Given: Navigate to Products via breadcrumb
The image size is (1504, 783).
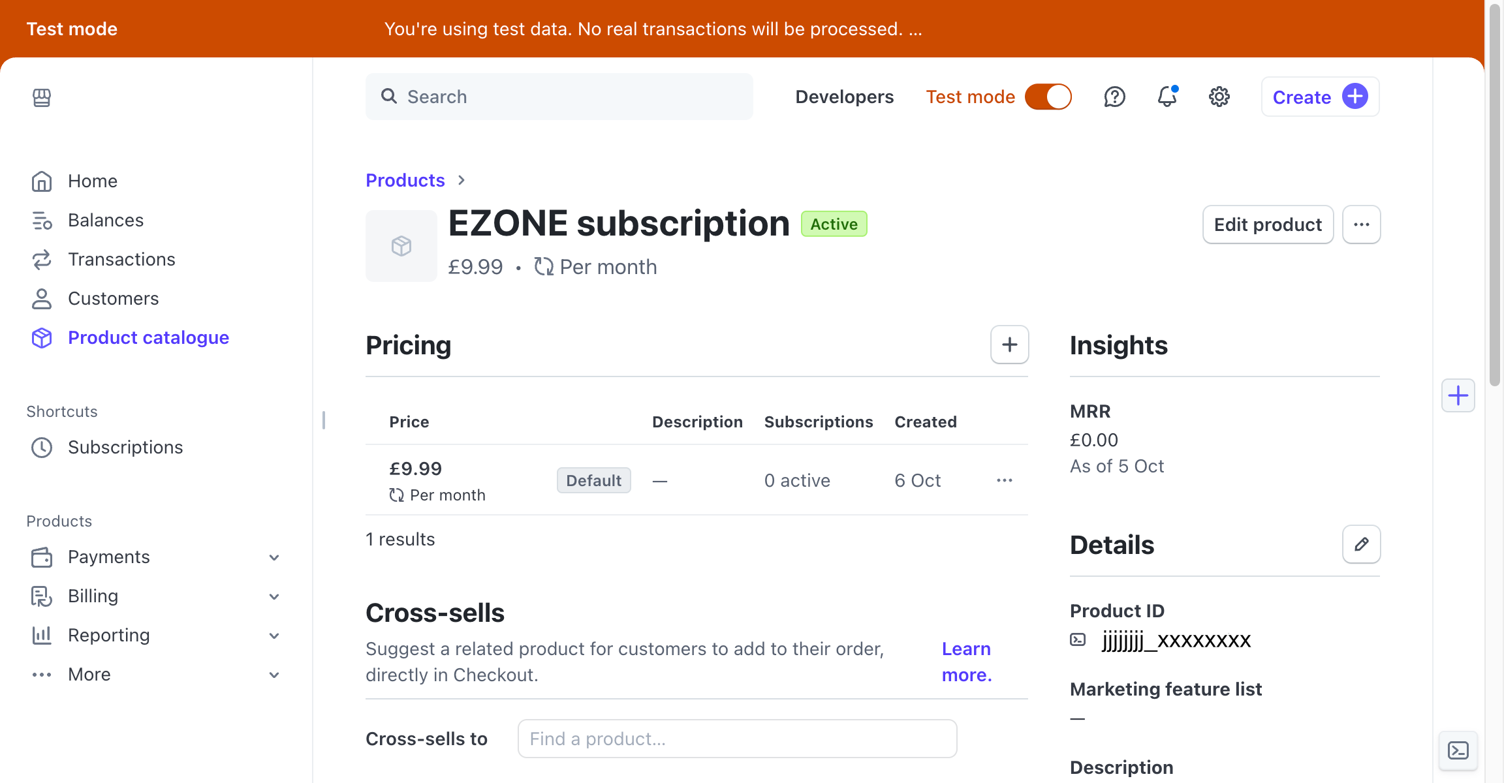Looking at the screenshot, I should [405, 180].
